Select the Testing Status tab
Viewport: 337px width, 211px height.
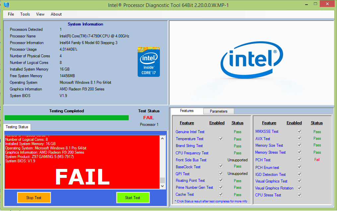tap(17, 127)
